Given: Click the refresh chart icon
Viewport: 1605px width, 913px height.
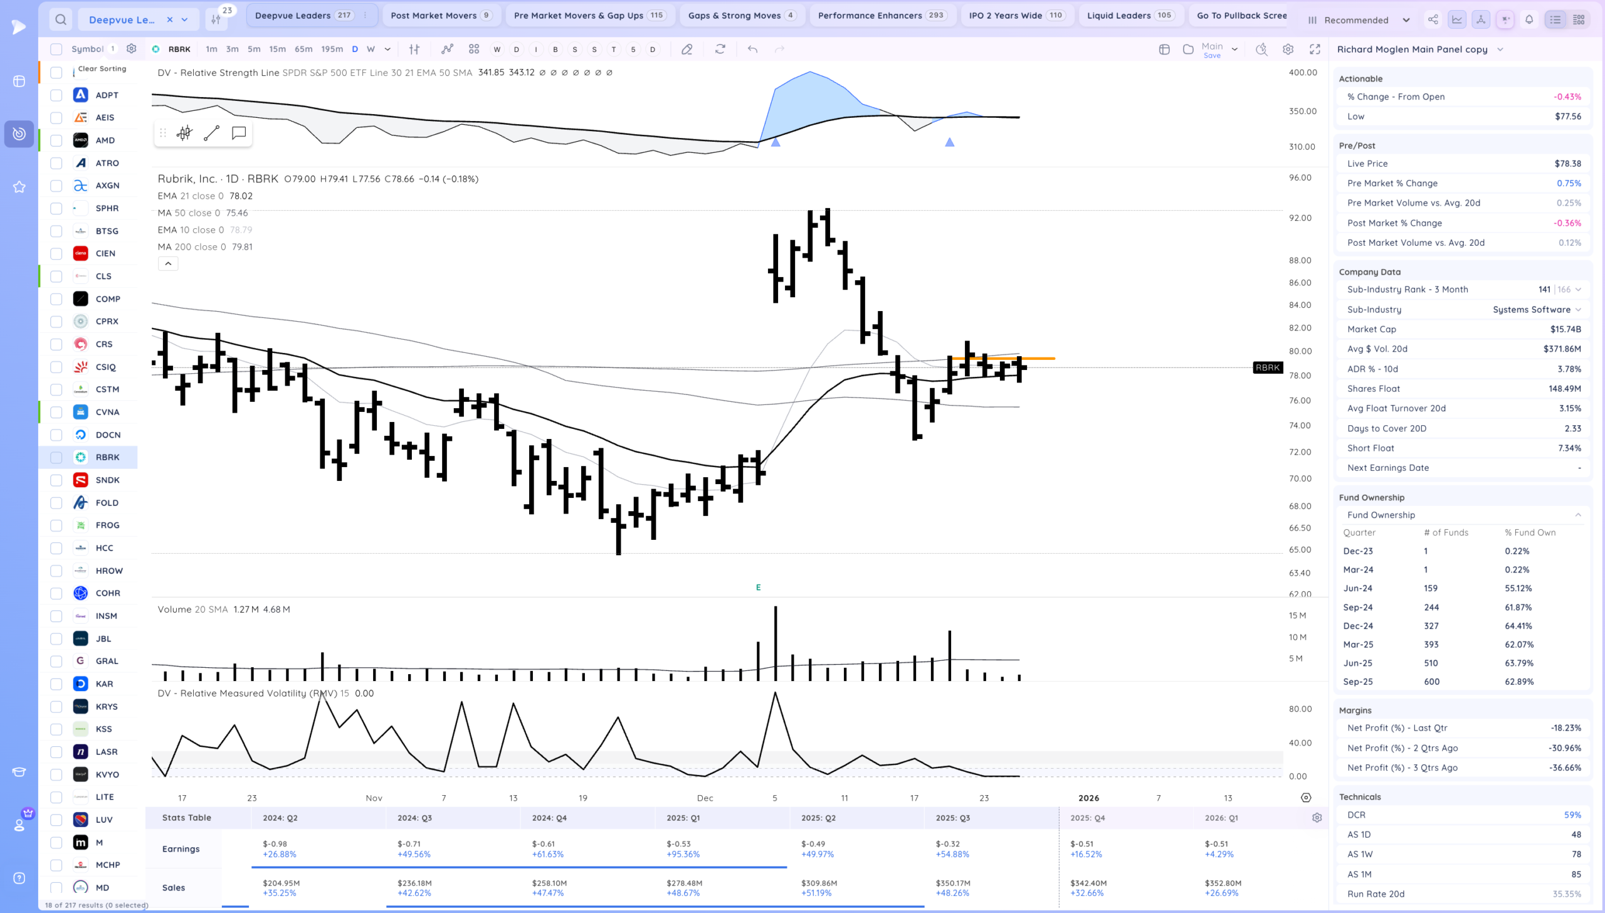Looking at the screenshot, I should tap(720, 49).
